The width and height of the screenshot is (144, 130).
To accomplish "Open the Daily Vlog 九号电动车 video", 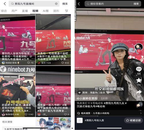I will point(18,91).
